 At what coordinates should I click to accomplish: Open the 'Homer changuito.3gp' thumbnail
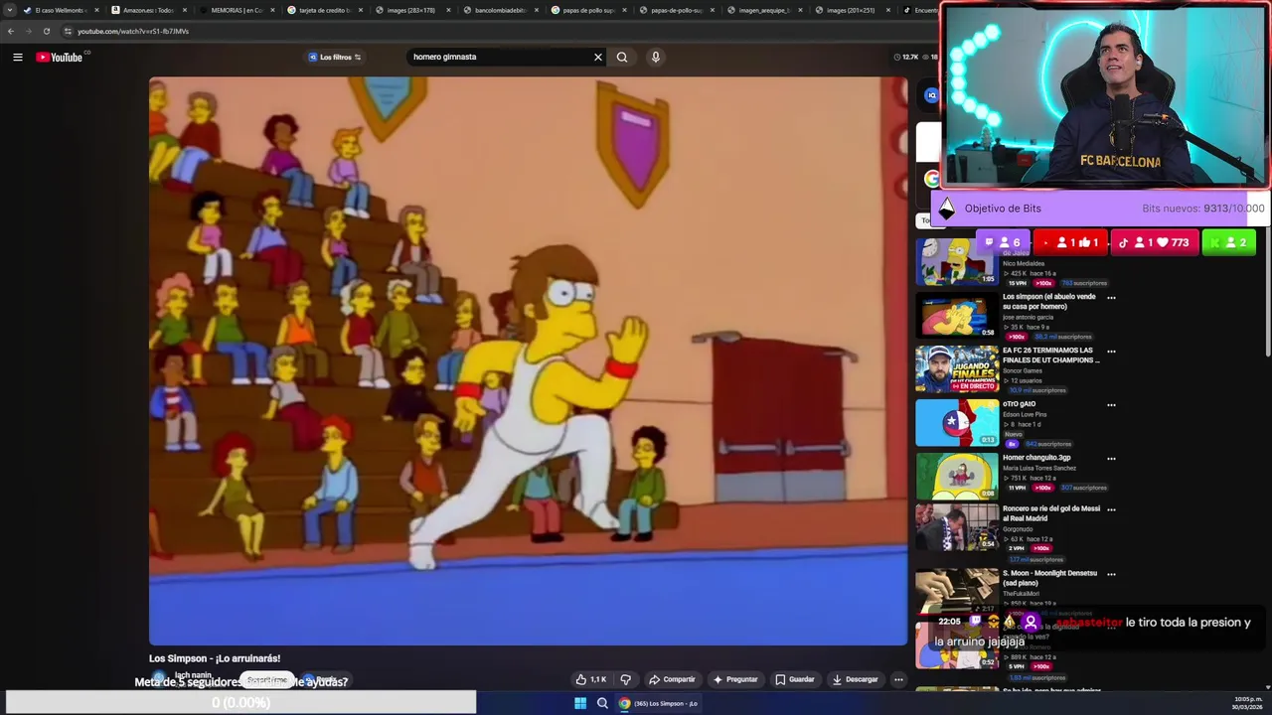tap(957, 476)
